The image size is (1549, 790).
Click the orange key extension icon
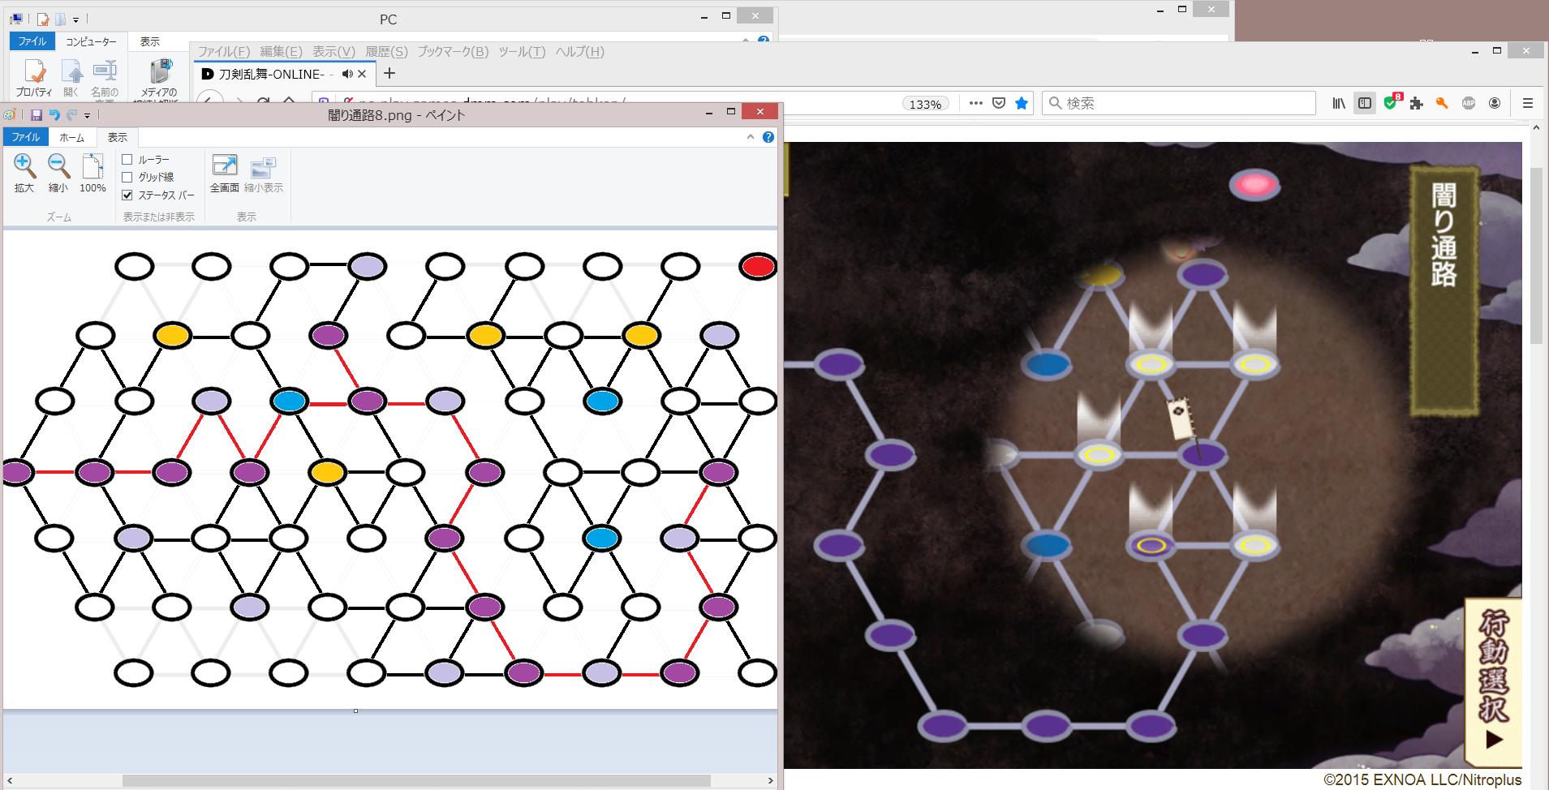click(x=1442, y=103)
